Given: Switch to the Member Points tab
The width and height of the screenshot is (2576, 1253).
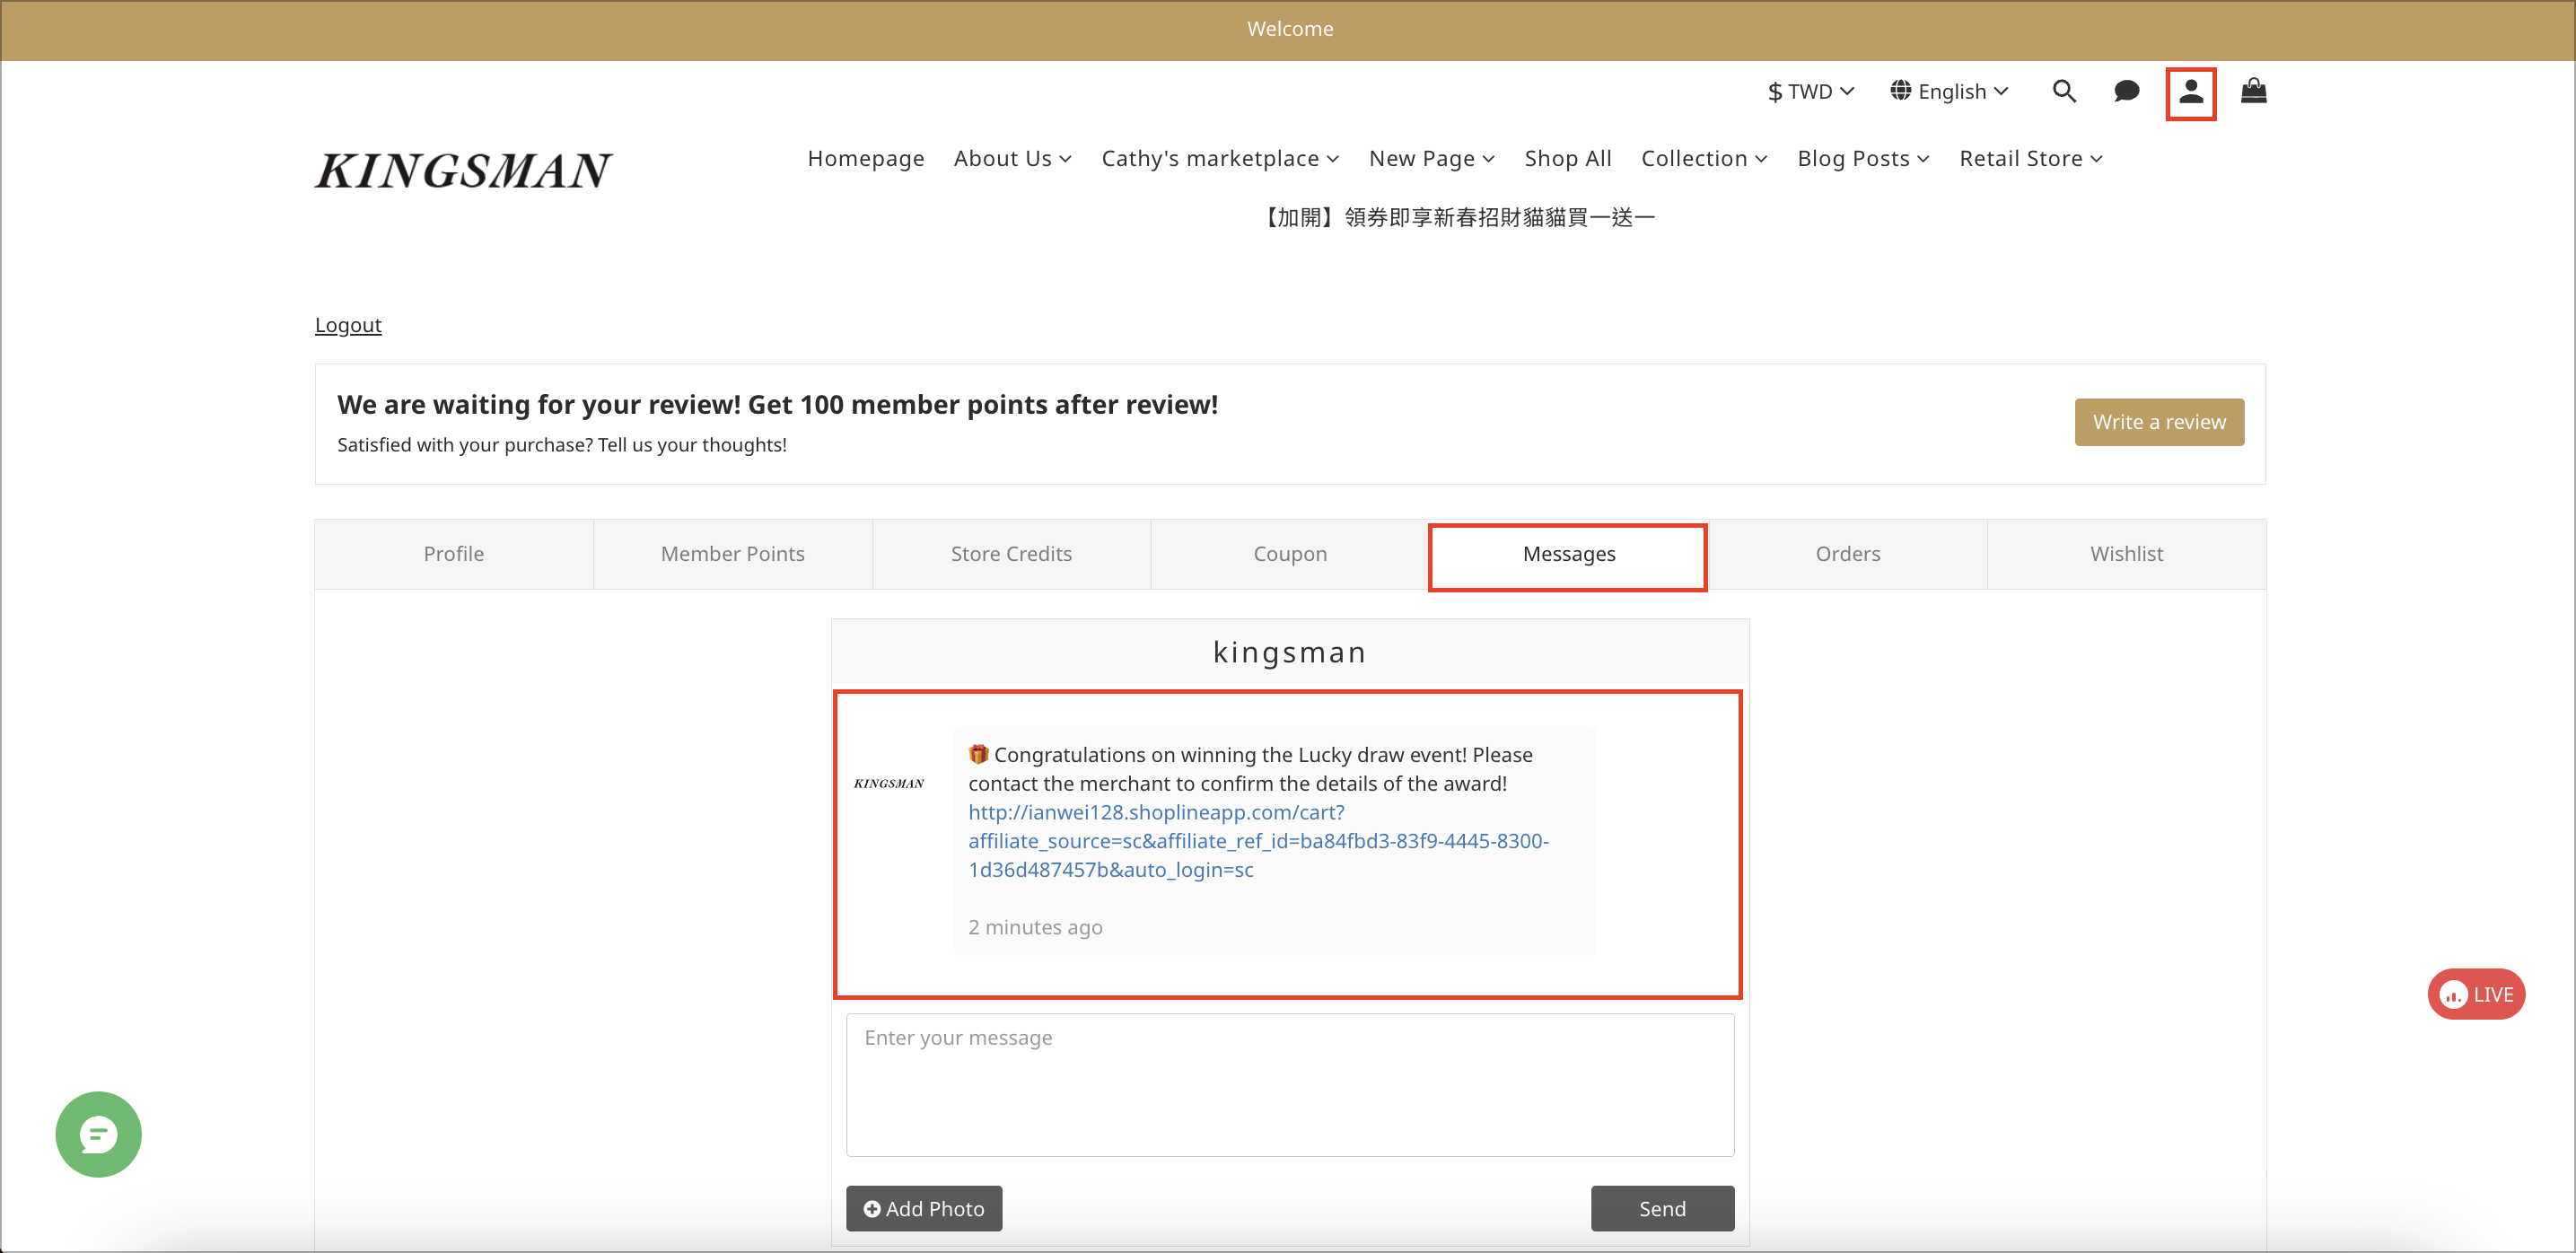Looking at the screenshot, I should tap(733, 554).
